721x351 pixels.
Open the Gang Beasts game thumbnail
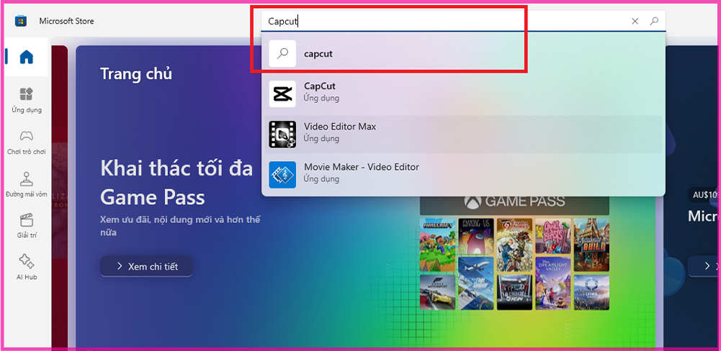pyautogui.click(x=553, y=236)
